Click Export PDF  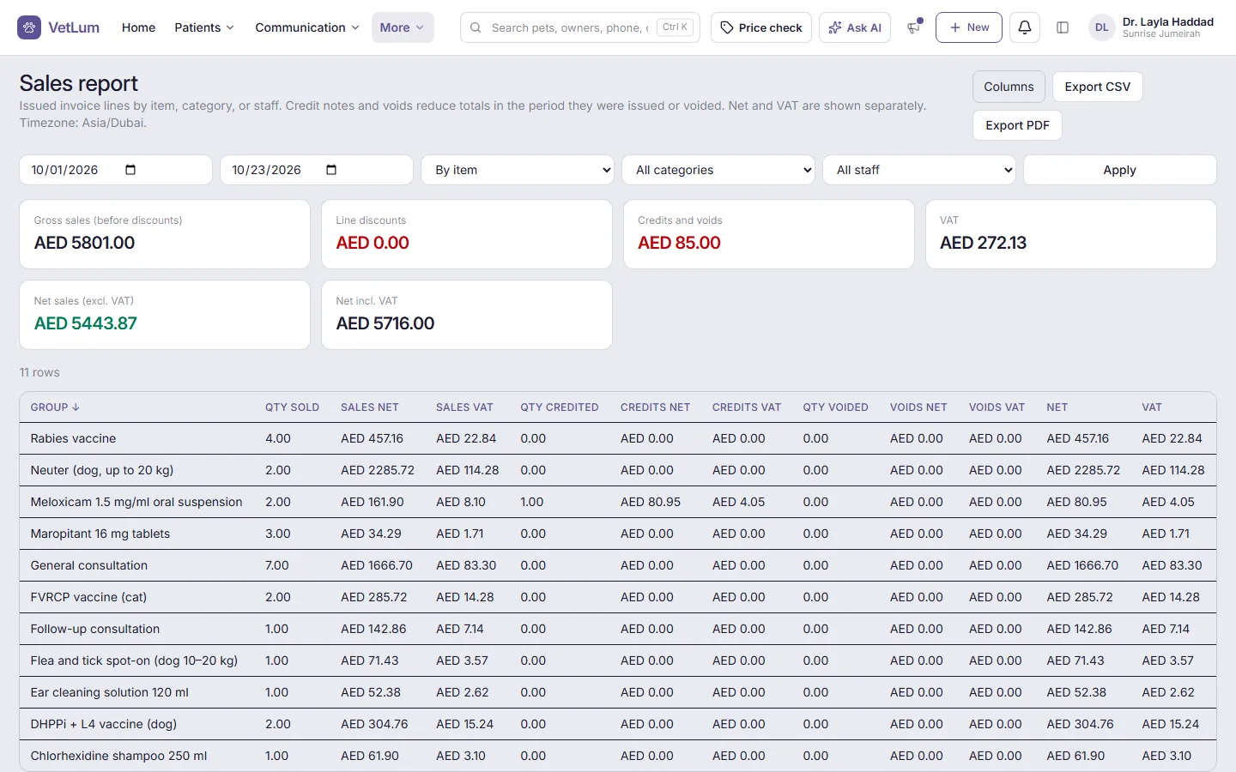(1017, 125)
